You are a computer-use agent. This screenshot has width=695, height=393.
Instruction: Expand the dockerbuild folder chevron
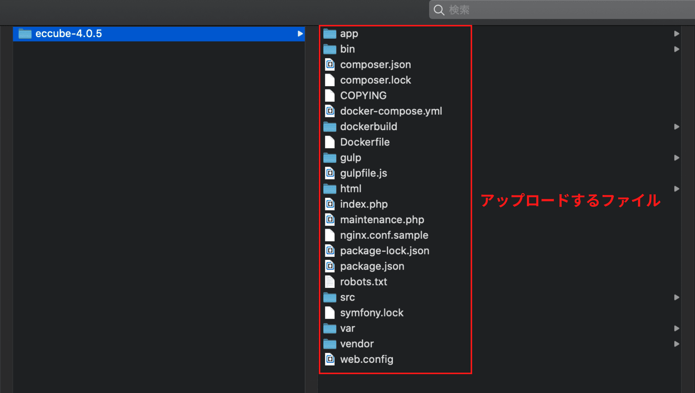tap(676, 127)
